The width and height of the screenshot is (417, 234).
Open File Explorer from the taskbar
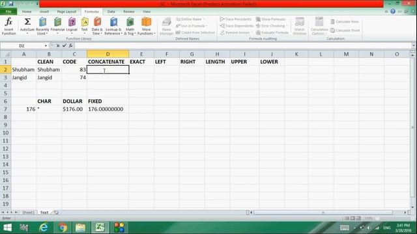80,227
